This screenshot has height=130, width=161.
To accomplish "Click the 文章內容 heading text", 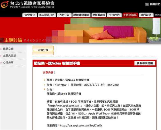I will 48,73.
